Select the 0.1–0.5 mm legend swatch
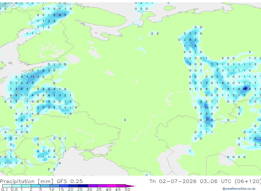261x191 pixels. [x=7, y=186]
